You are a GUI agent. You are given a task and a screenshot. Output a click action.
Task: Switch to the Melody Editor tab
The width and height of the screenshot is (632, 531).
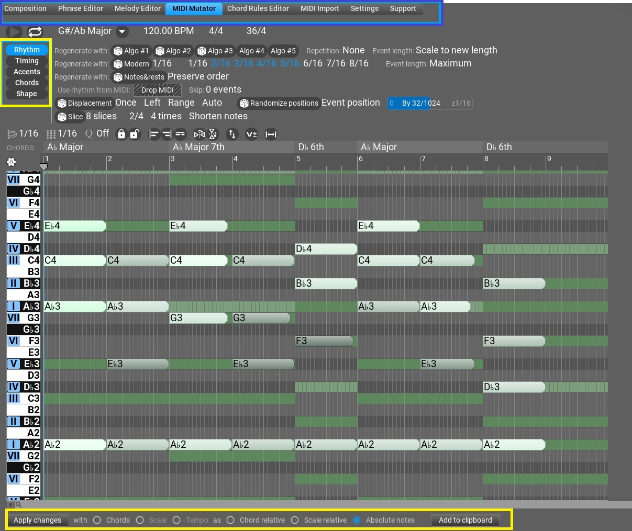pyautogui.click(x=137, y=8)
